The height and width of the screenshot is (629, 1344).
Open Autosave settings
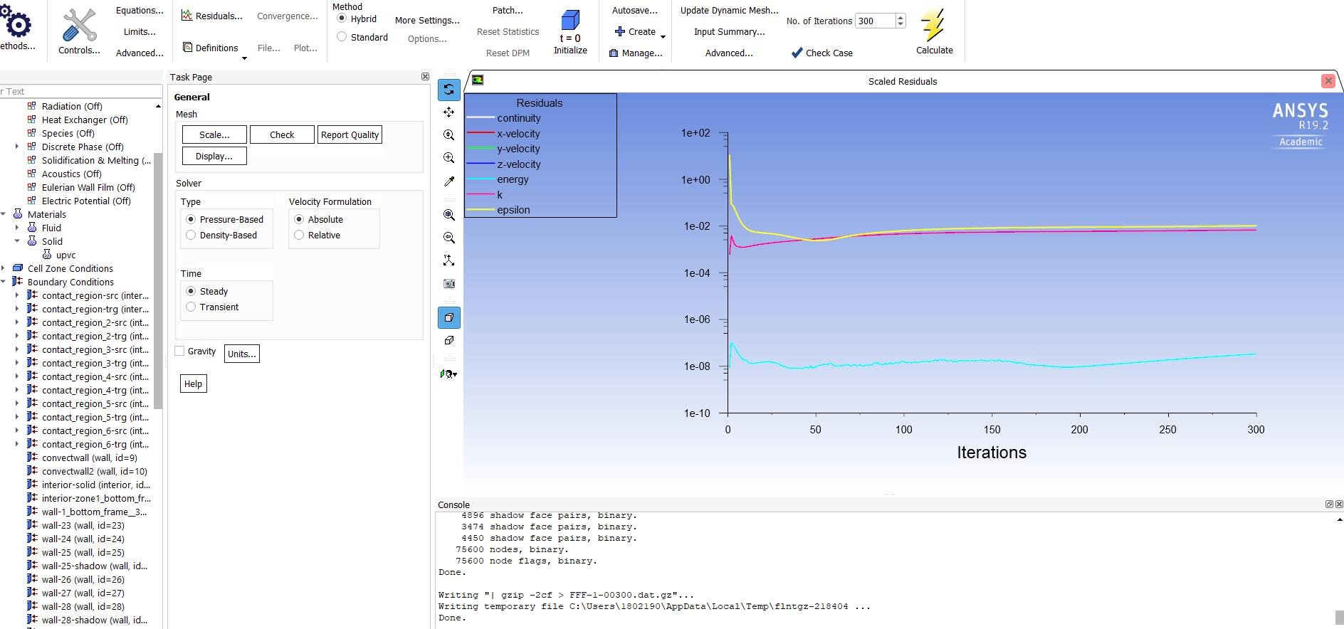point(635,11)
